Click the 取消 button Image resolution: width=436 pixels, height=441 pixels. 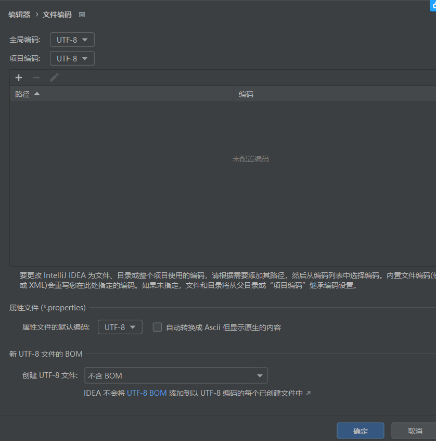tap(414, 431)
